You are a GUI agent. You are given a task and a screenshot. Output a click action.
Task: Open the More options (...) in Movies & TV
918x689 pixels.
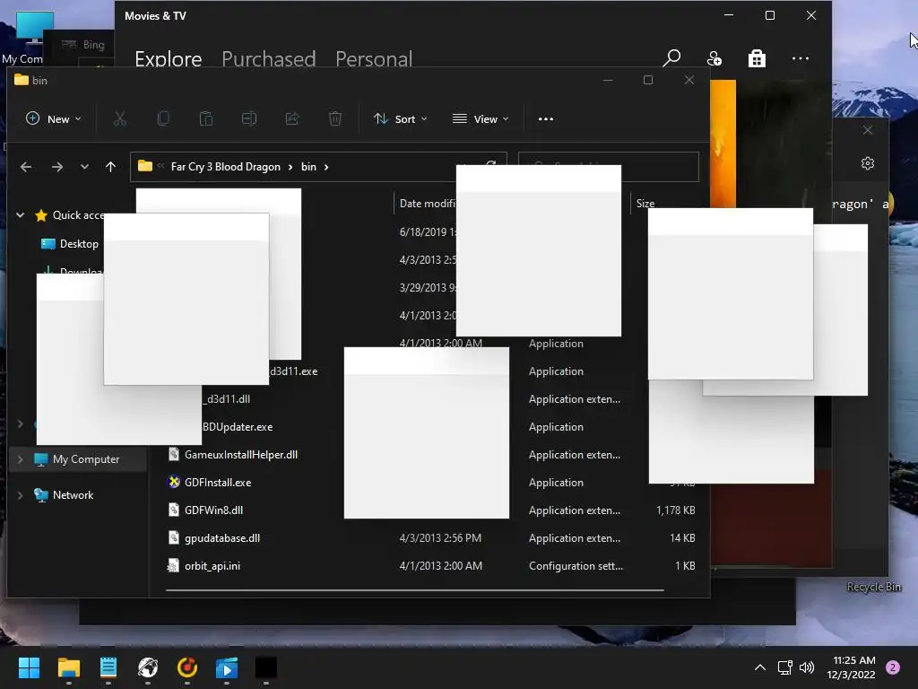pyautogui.click(x=801, y=58)
